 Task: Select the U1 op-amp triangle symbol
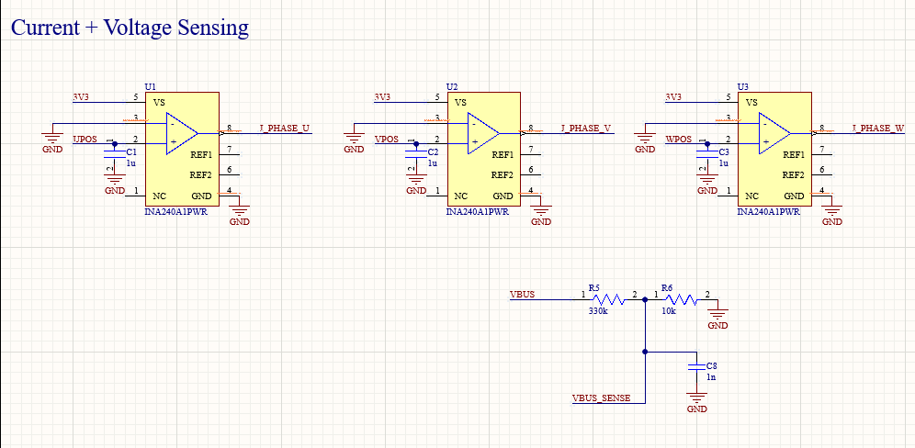[x=182, y=134]
